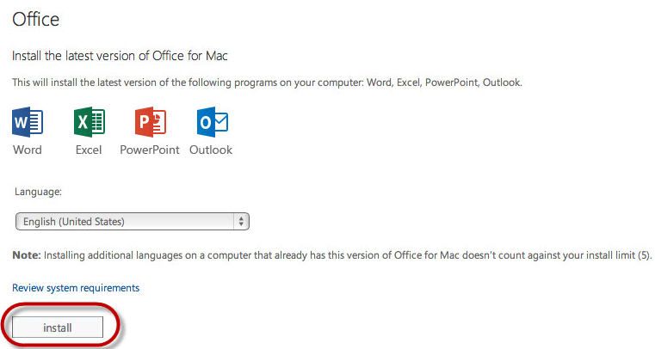Viewport: 655px width, 349px height.
Task: Open the Review system requirements link
Action: (x=76, y=288)
